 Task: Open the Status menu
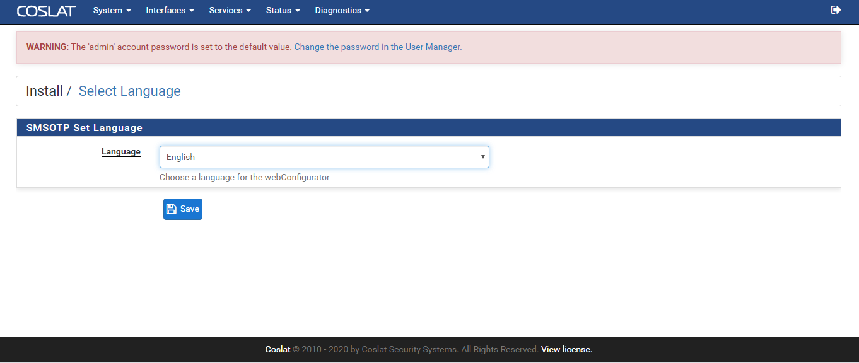(283, 11)
